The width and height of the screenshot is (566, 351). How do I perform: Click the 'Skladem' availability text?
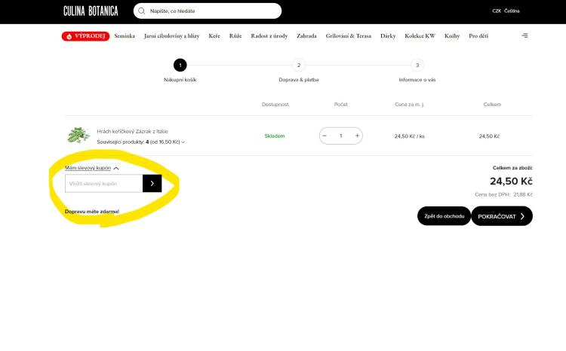(275, 136)
